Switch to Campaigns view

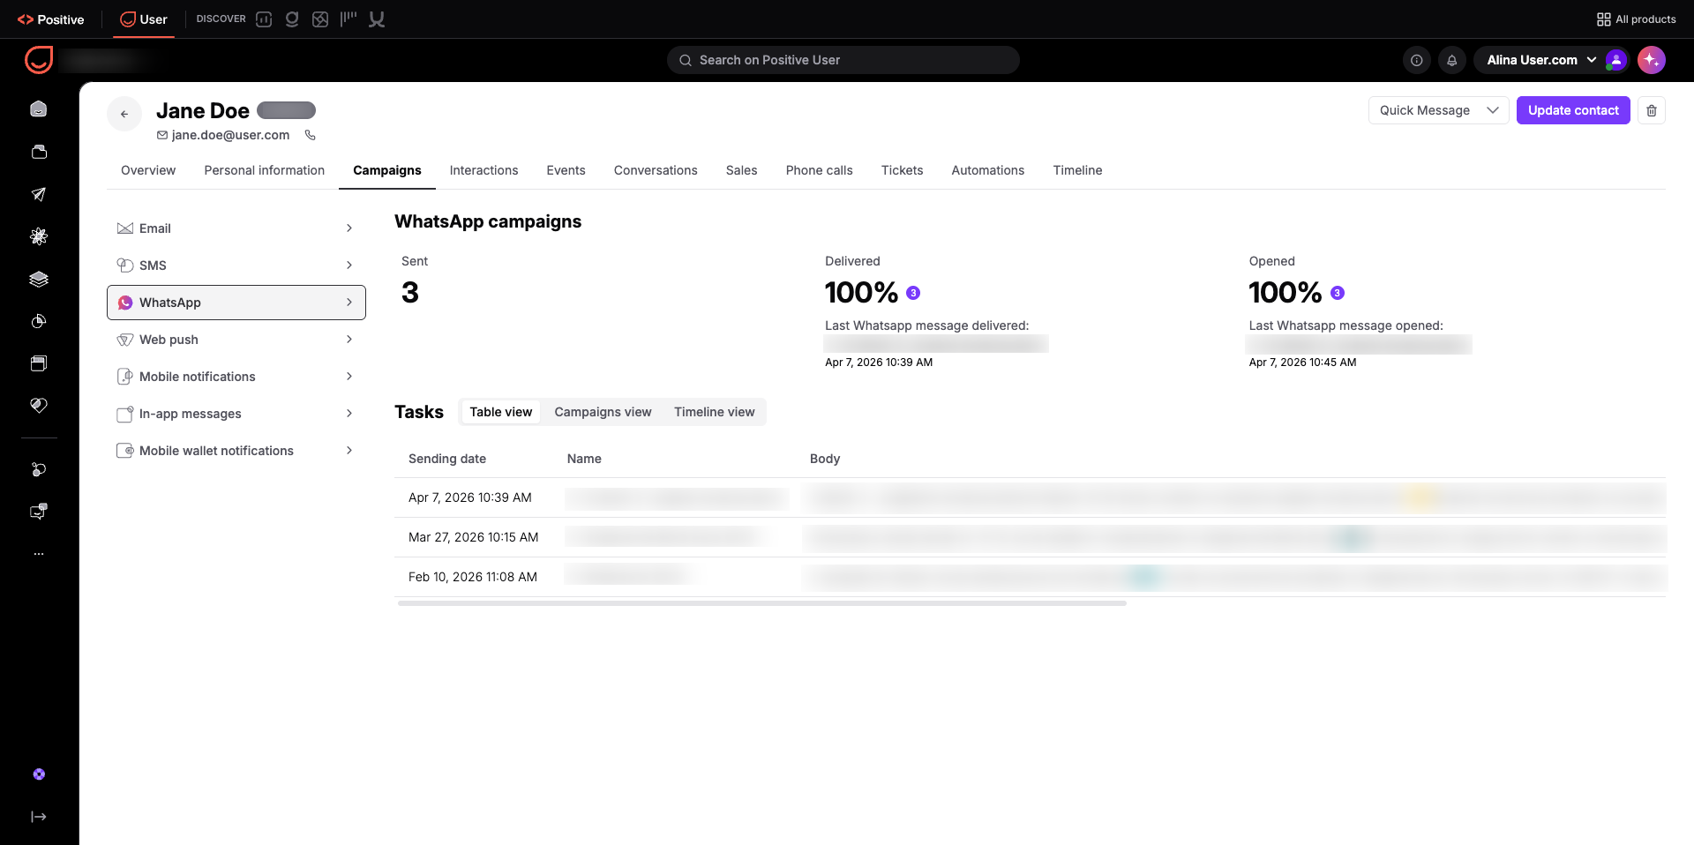point(603,412)
